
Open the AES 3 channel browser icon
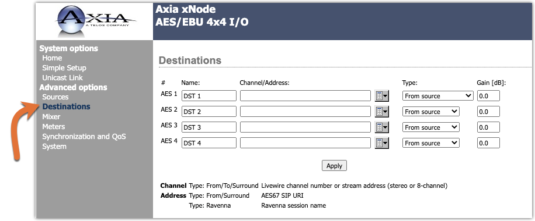click(382, 127)
